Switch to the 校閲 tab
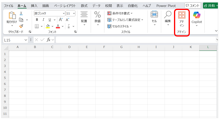220x121 pixels. (x=108, y=6)
